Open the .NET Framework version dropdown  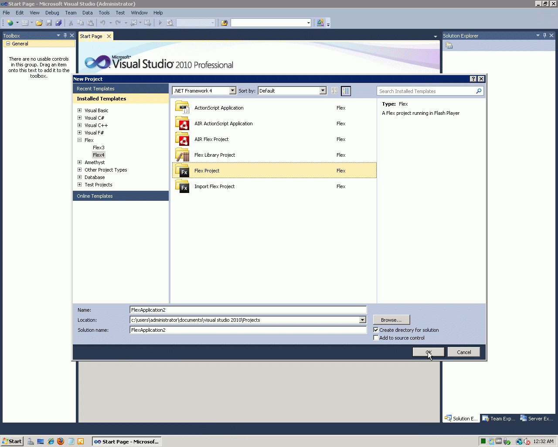[x=232, y=91]
